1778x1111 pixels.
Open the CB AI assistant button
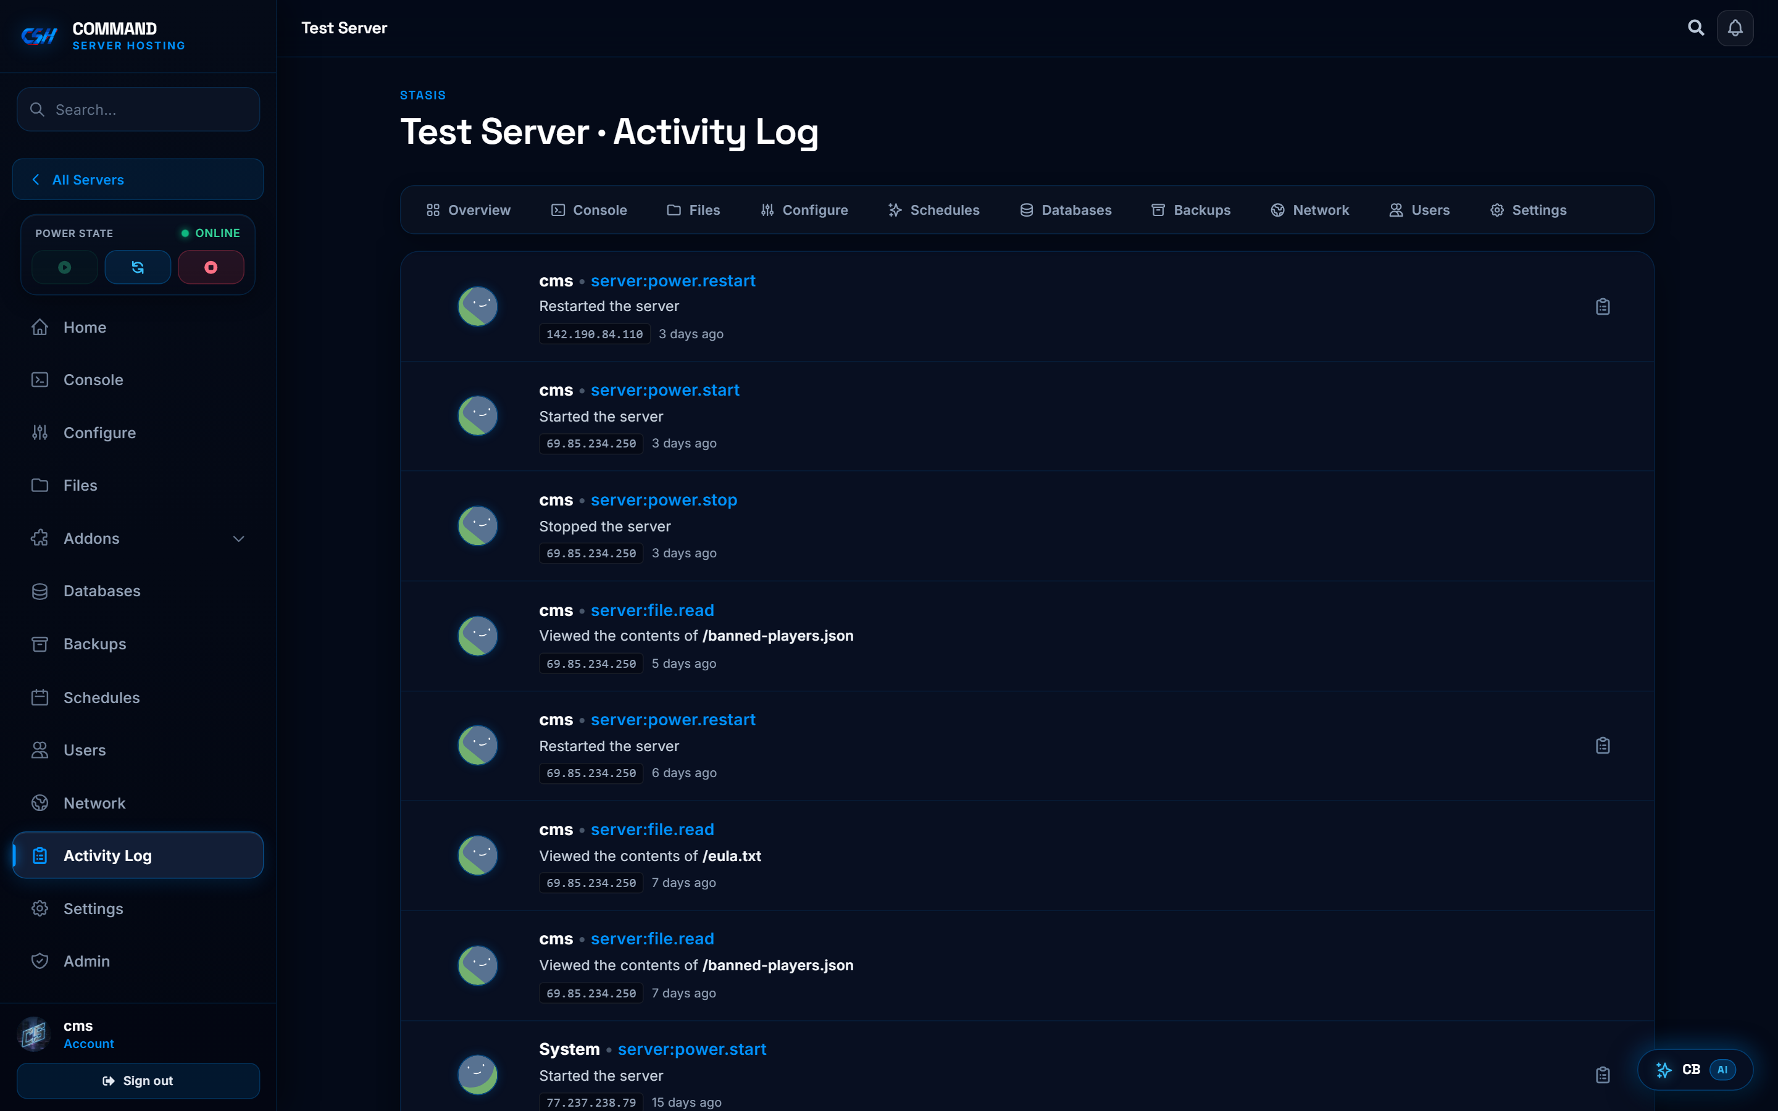tap(1695, 1069)
